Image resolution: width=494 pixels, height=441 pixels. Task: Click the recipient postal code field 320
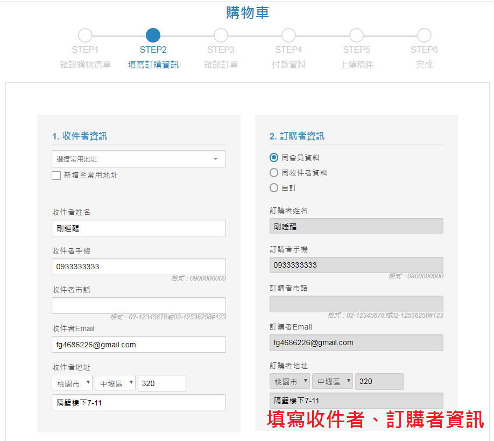tap(161, 383)
